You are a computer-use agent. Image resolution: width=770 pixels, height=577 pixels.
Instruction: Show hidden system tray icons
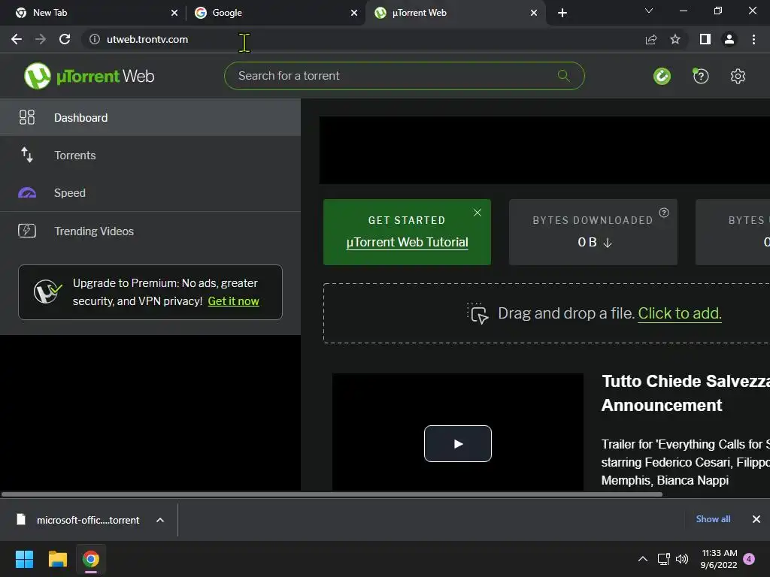pos(643,559)
